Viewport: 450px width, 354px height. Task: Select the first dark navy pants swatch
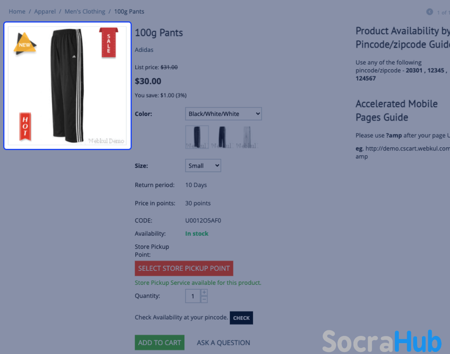[x=197, y=137]
